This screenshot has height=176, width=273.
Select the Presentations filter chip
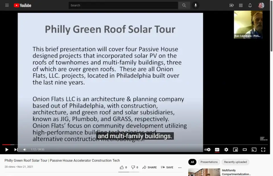[x=209, y=162]
